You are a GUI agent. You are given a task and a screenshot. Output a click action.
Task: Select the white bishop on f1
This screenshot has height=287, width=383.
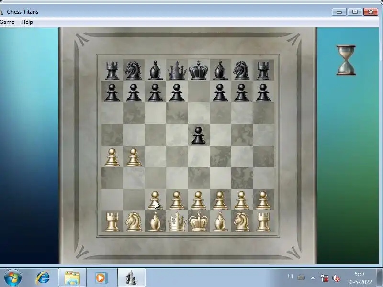click(220, 221)
